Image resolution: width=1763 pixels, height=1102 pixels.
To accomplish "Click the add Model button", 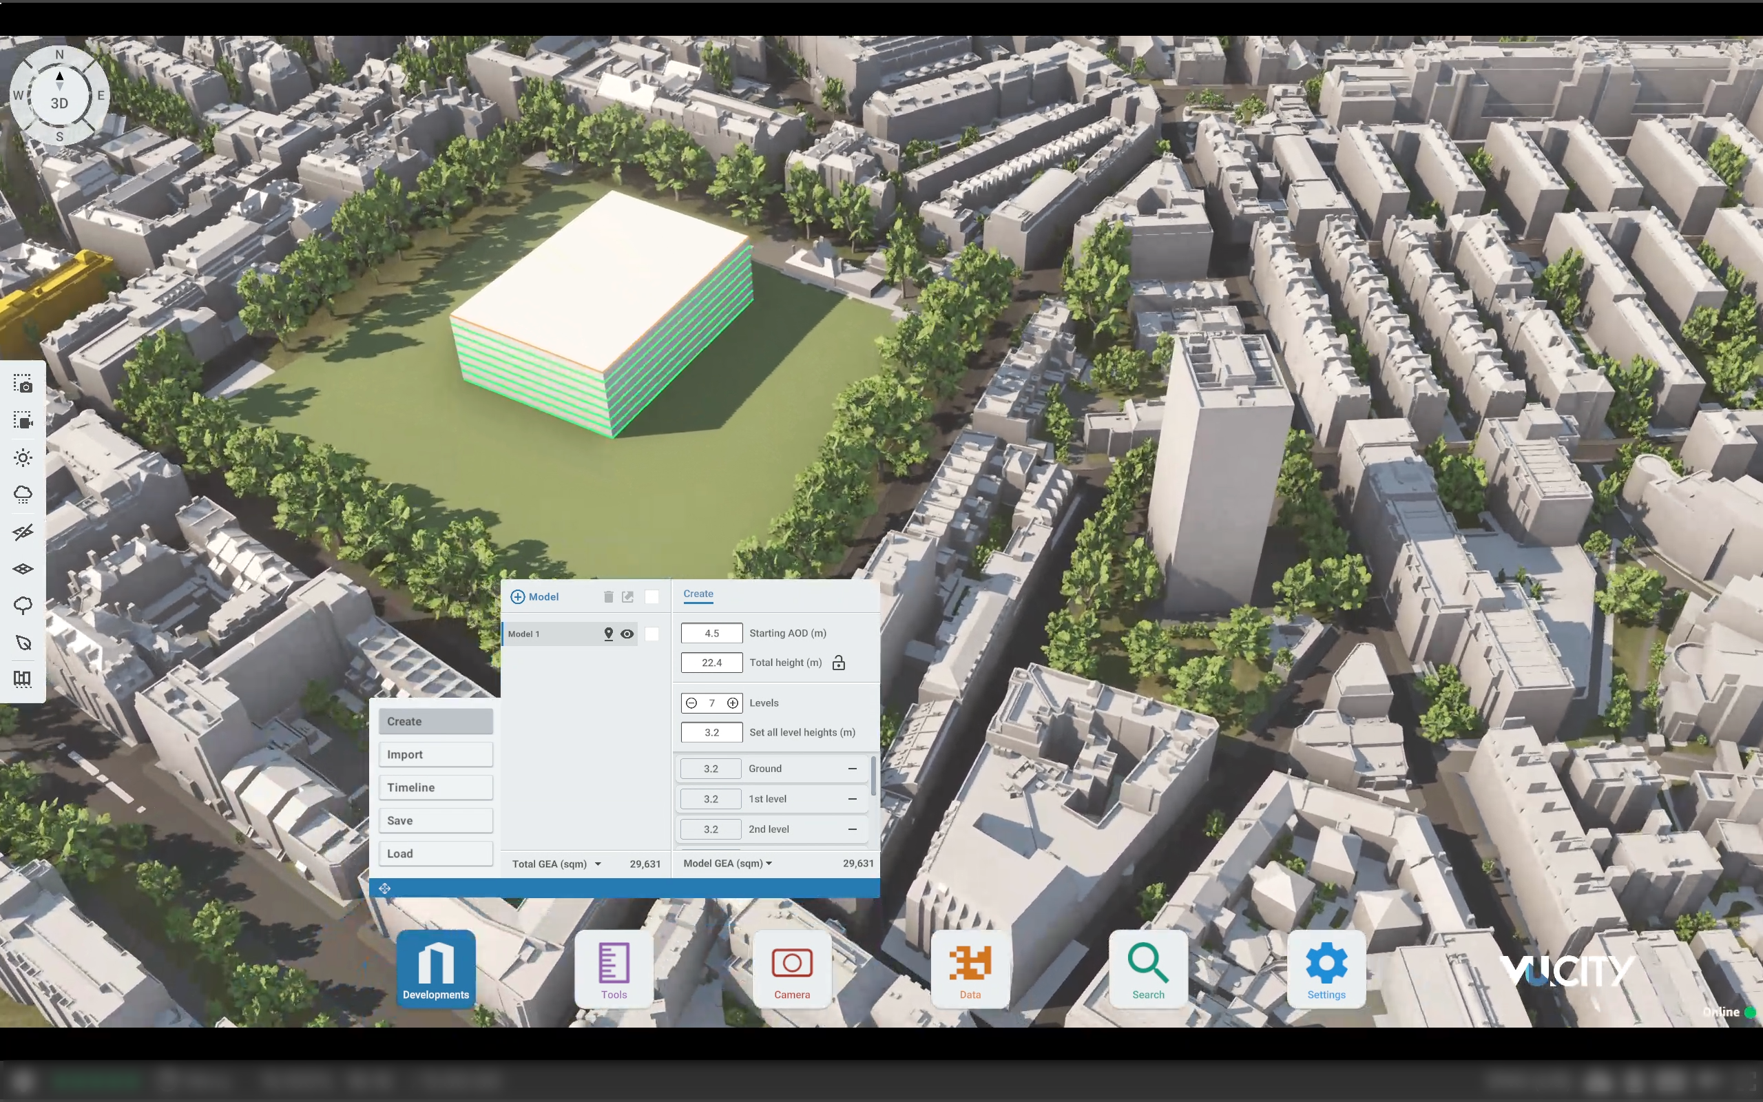I will tap(534, 597).
